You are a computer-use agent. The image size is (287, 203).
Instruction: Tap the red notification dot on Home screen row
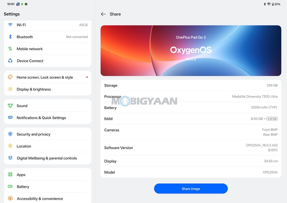(87, 77)
